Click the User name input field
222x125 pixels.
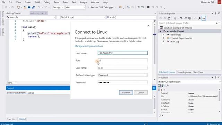[122, 68]
